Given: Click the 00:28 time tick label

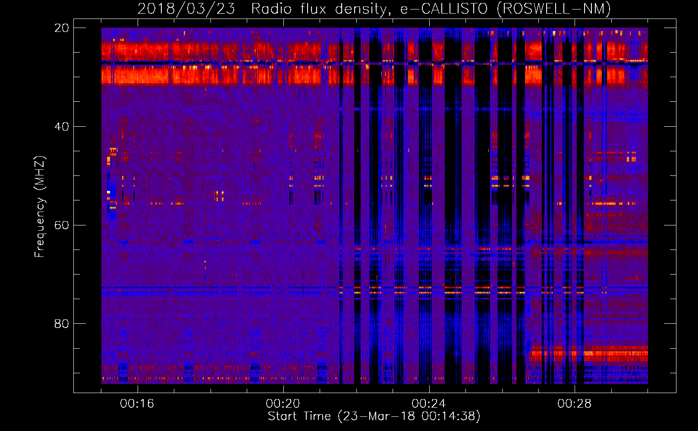Looking at the screenshot, I should click(x=575, y=404).
